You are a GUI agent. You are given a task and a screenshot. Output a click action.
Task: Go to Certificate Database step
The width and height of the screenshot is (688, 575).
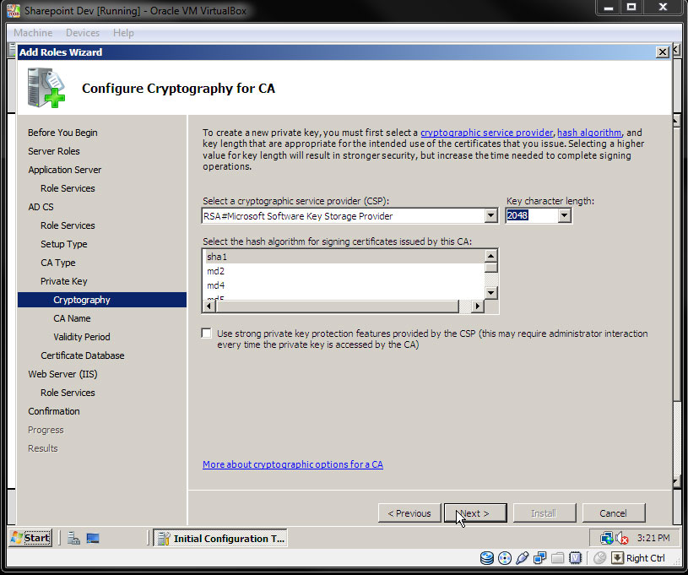click(83, 355)
